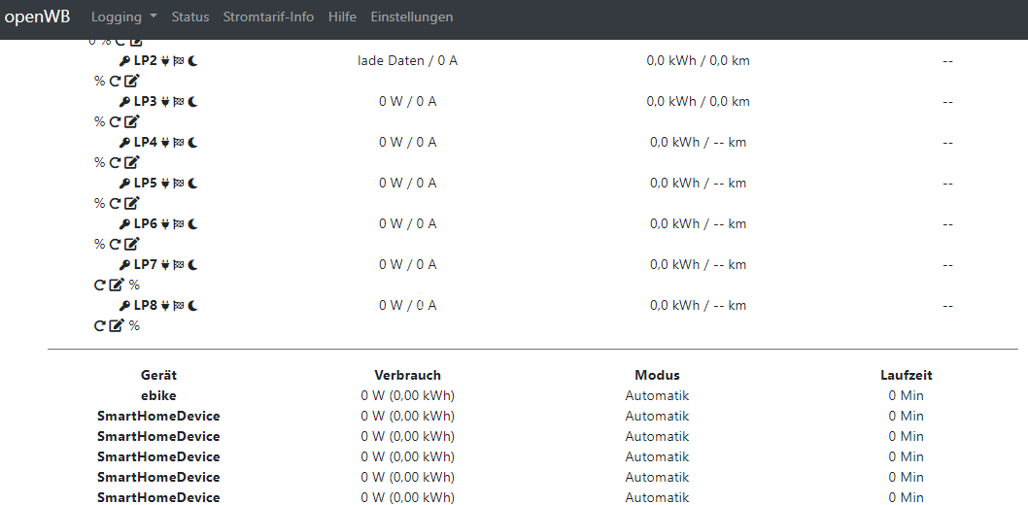The width and height of the screenshot is (1028, 505).
Task: Click the Gerät column header
Action: tap(158, 375)
